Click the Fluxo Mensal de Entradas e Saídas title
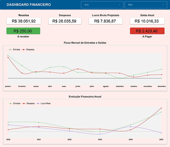 [x=85, y=43]
